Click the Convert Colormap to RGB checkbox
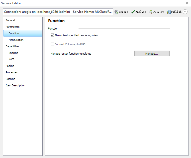The width and height of the screenshot is (191, 158). click(x=52, y=44)
